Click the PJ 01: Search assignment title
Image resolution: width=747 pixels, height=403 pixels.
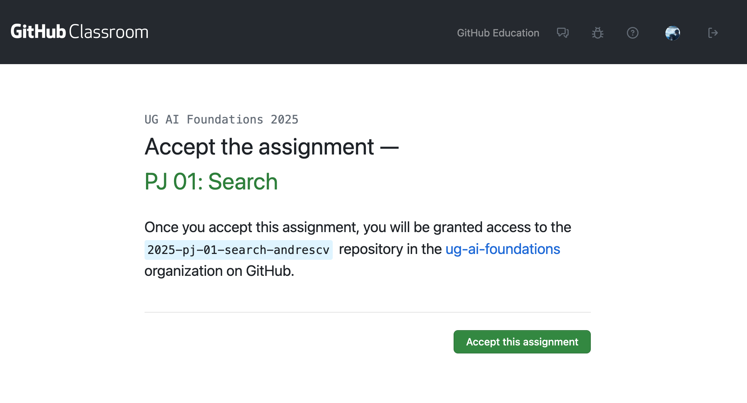click(211, 181)
